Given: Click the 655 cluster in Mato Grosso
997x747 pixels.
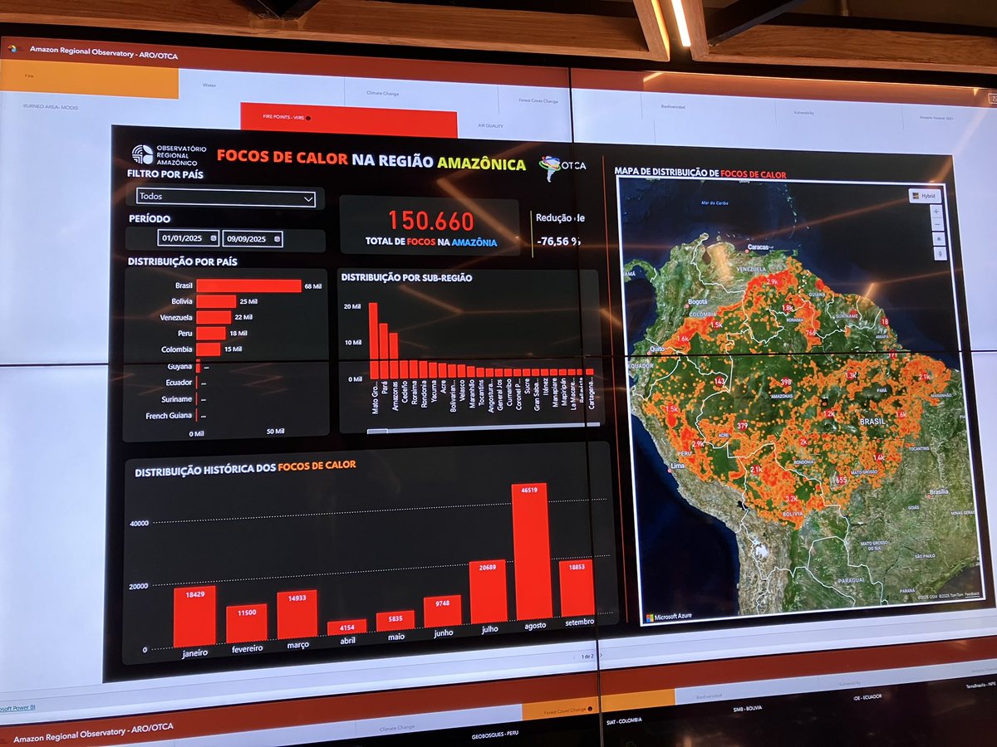Looking at the screenshot, I should [841, 480].
